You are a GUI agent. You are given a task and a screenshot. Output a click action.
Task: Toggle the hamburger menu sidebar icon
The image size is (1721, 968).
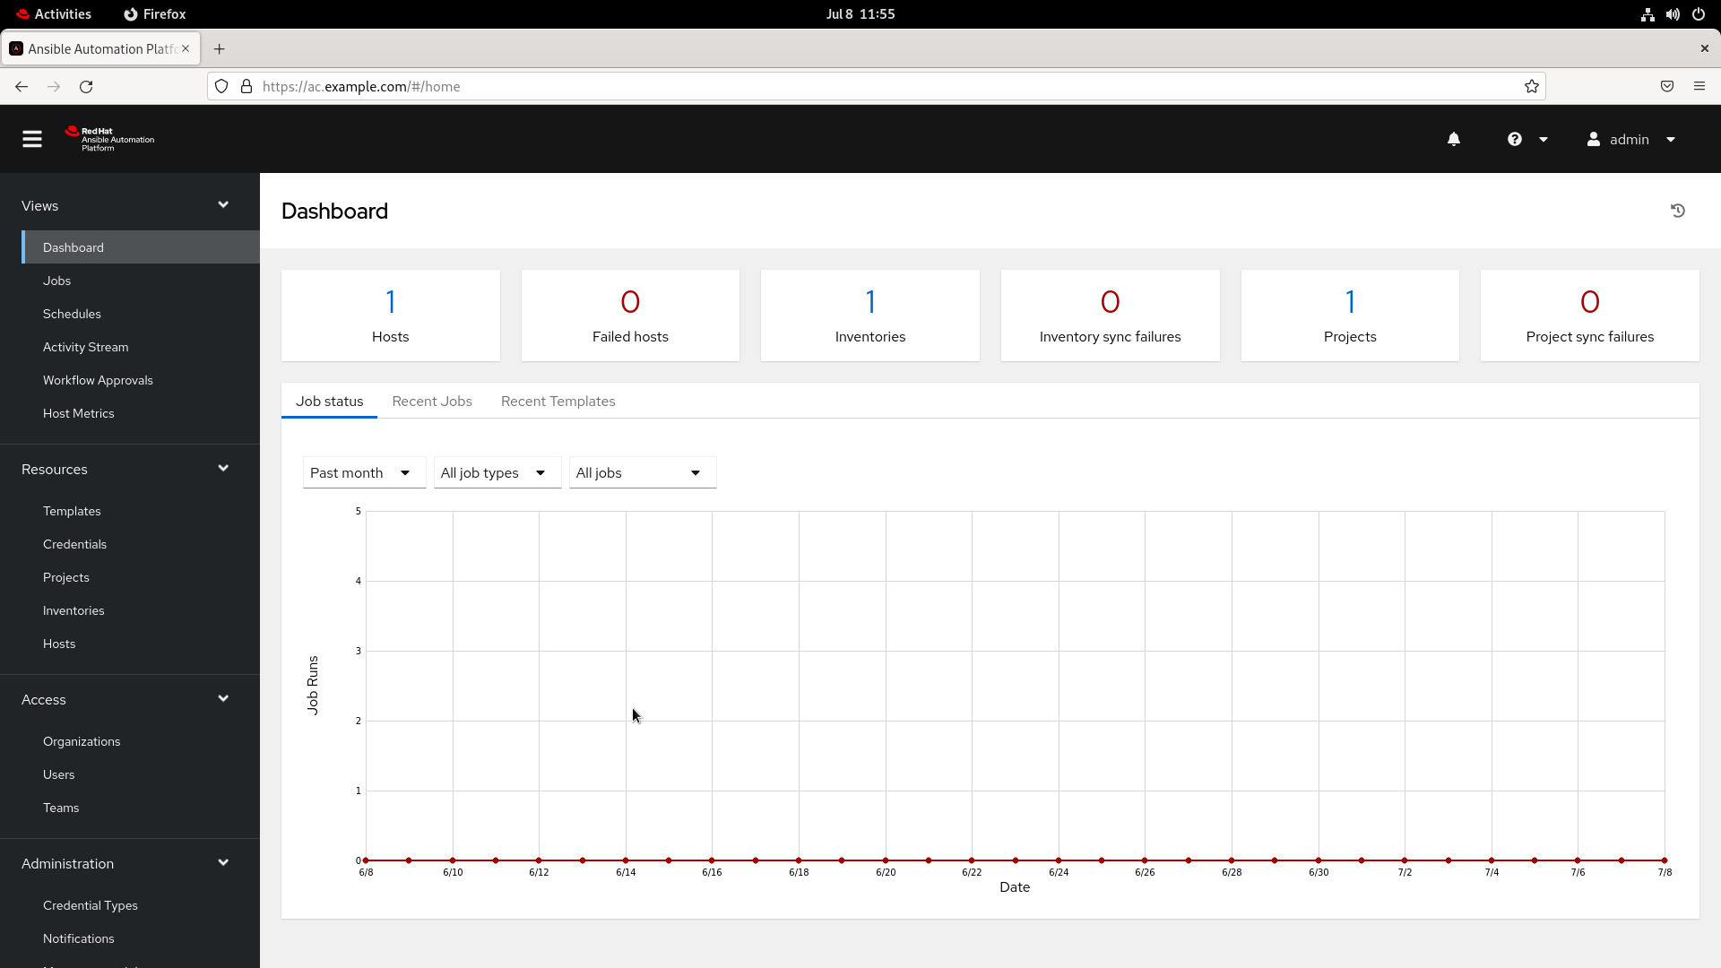[32, 138]
